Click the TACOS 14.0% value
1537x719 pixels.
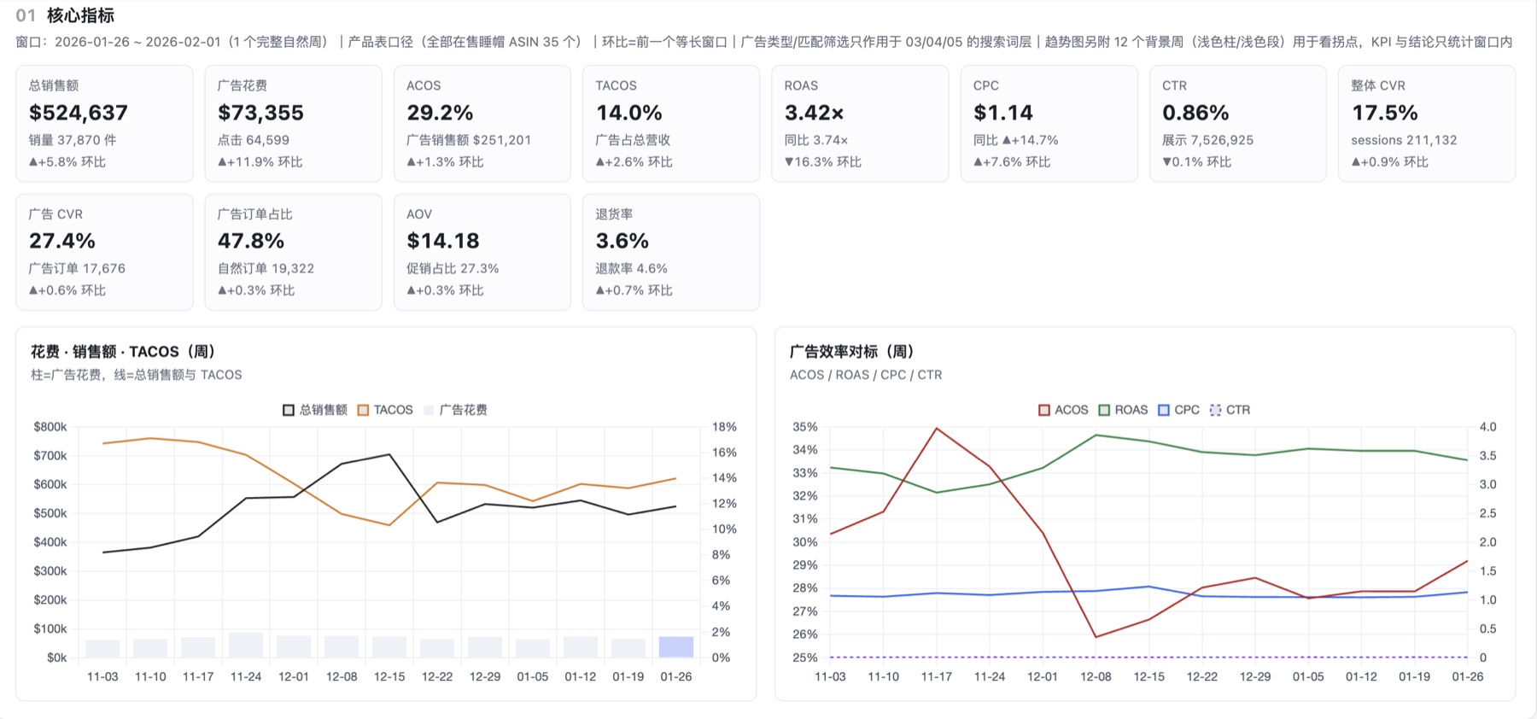point(629,113)
